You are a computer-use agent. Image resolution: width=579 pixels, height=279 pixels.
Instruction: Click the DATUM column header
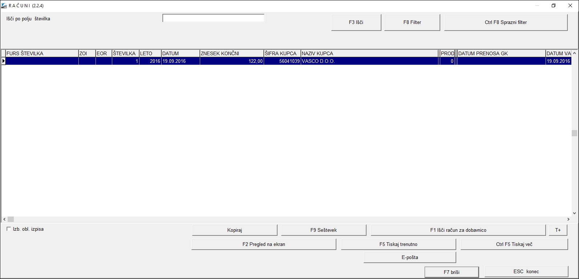(181, 53)
